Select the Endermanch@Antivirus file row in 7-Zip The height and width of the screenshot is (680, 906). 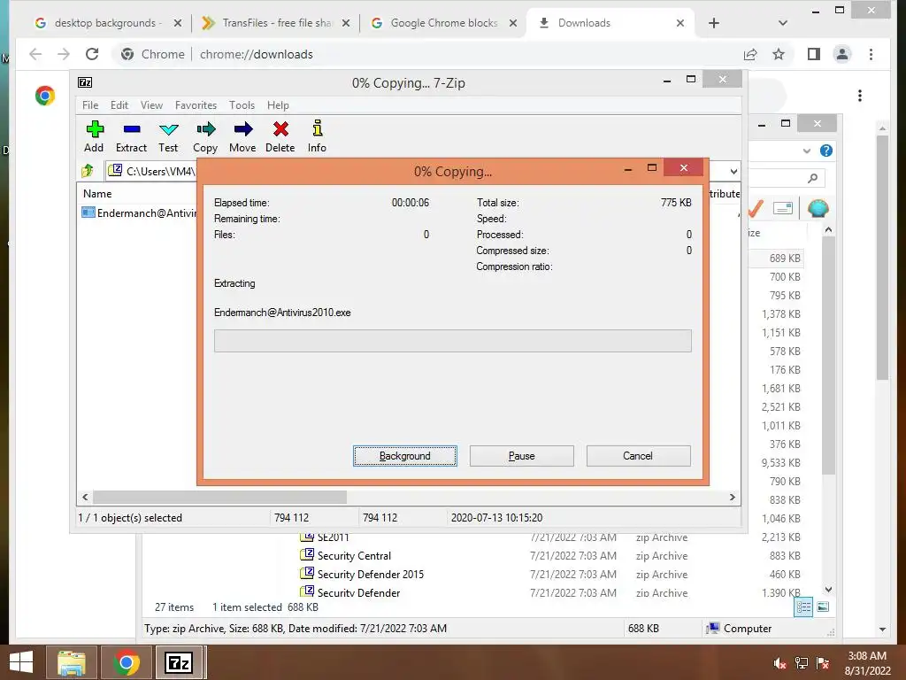point(139,212)
